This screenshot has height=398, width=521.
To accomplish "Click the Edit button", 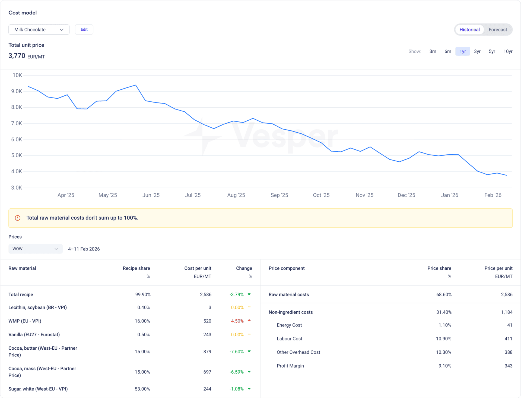I will [x=84, y=30].
